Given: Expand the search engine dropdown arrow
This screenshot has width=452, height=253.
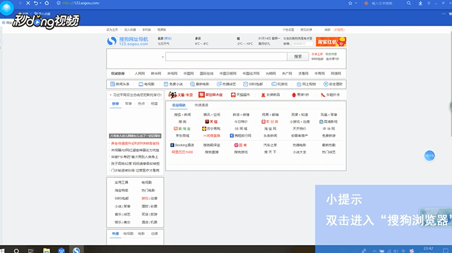Looking at the screenshot, I should 163,57.
